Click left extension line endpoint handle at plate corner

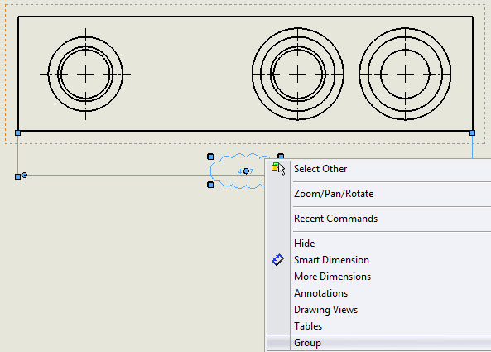(18, 133)
